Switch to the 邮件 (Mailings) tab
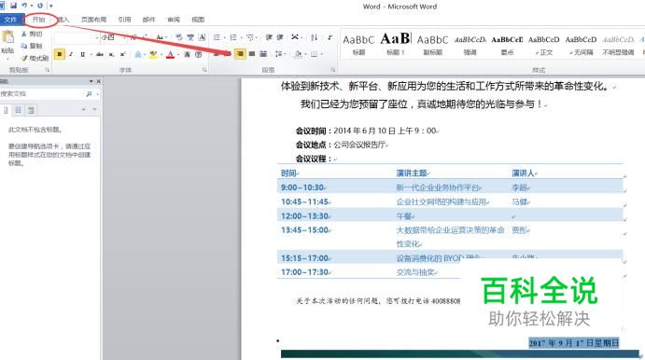Viewport: 645px width, 360px height. coord(149,20)
